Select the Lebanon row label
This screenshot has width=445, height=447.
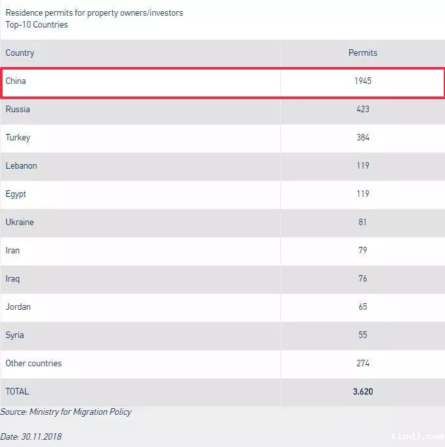click(21, 165)
